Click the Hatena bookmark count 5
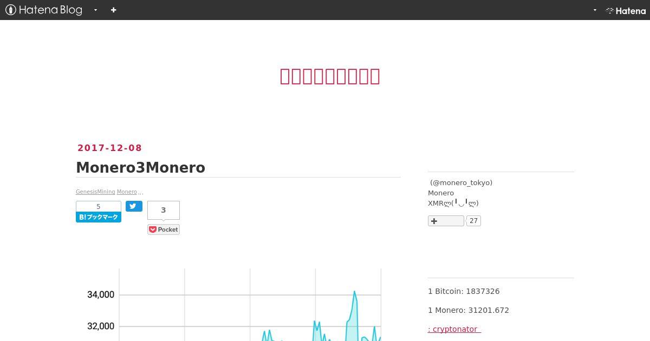This screenshot has width=650, height=341. [x=99, y=207]
